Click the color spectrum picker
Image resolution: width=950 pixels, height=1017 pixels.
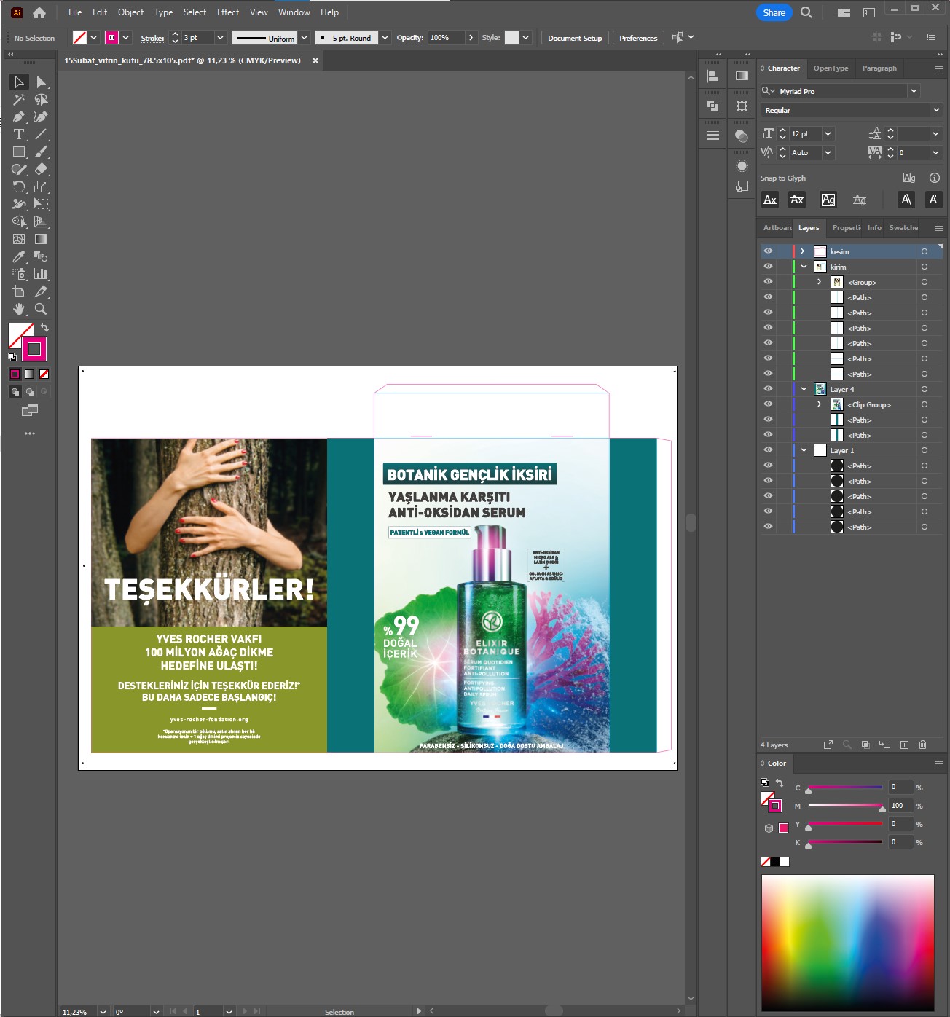tap(847, 943)
